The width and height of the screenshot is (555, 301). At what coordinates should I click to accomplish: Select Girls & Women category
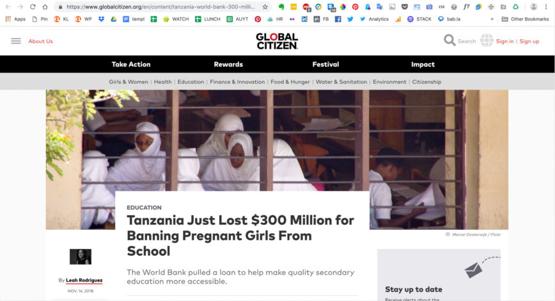click(x=129, y=82)
